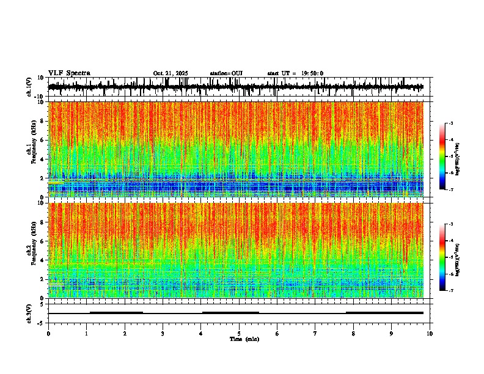Screen dimensions: 484x374
Task: Click time-axis tick label "1"
Action: (x=86, y=334)
